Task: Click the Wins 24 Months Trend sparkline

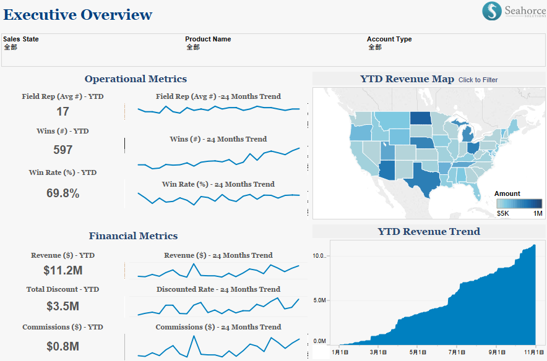Action: pos(218,158)
